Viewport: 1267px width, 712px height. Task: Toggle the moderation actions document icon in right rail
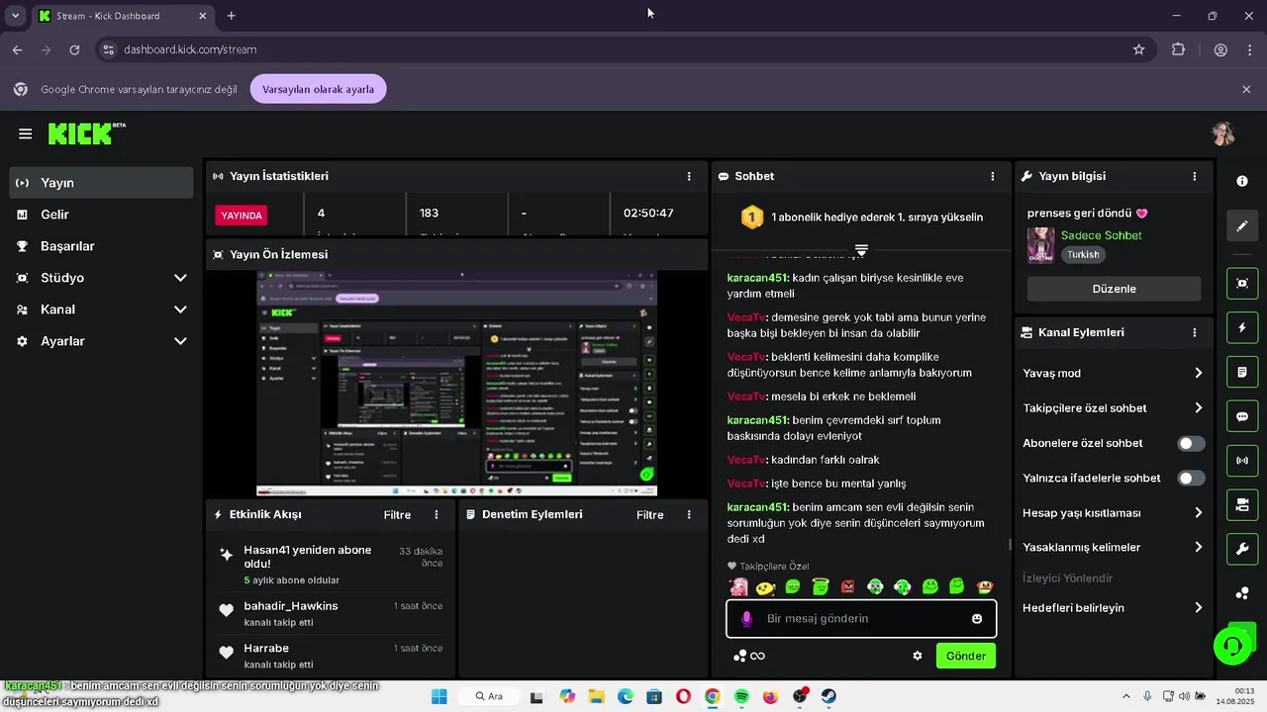(x=1242, y=373)
